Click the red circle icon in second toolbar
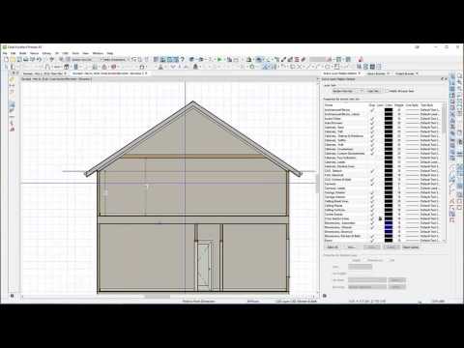 113,67
